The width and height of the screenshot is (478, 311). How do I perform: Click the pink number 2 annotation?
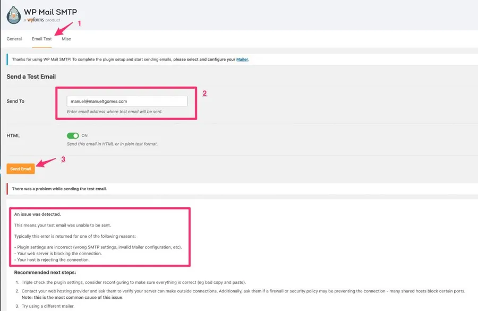204,93
